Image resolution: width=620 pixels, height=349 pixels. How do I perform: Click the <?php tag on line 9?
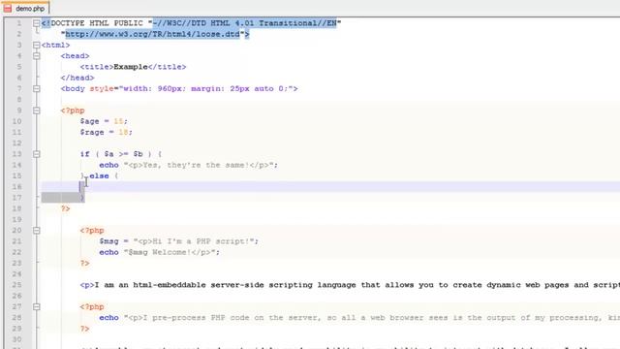tap(73, 111)
